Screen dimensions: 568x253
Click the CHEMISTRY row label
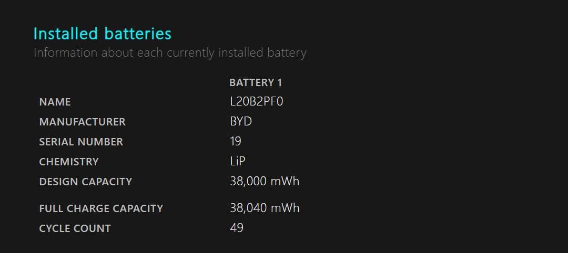(x=69, y=162)
